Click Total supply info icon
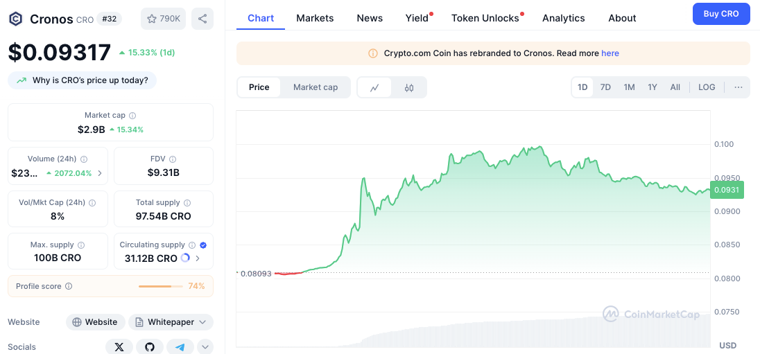Screen dimensions: 760x354 (187, 203)
